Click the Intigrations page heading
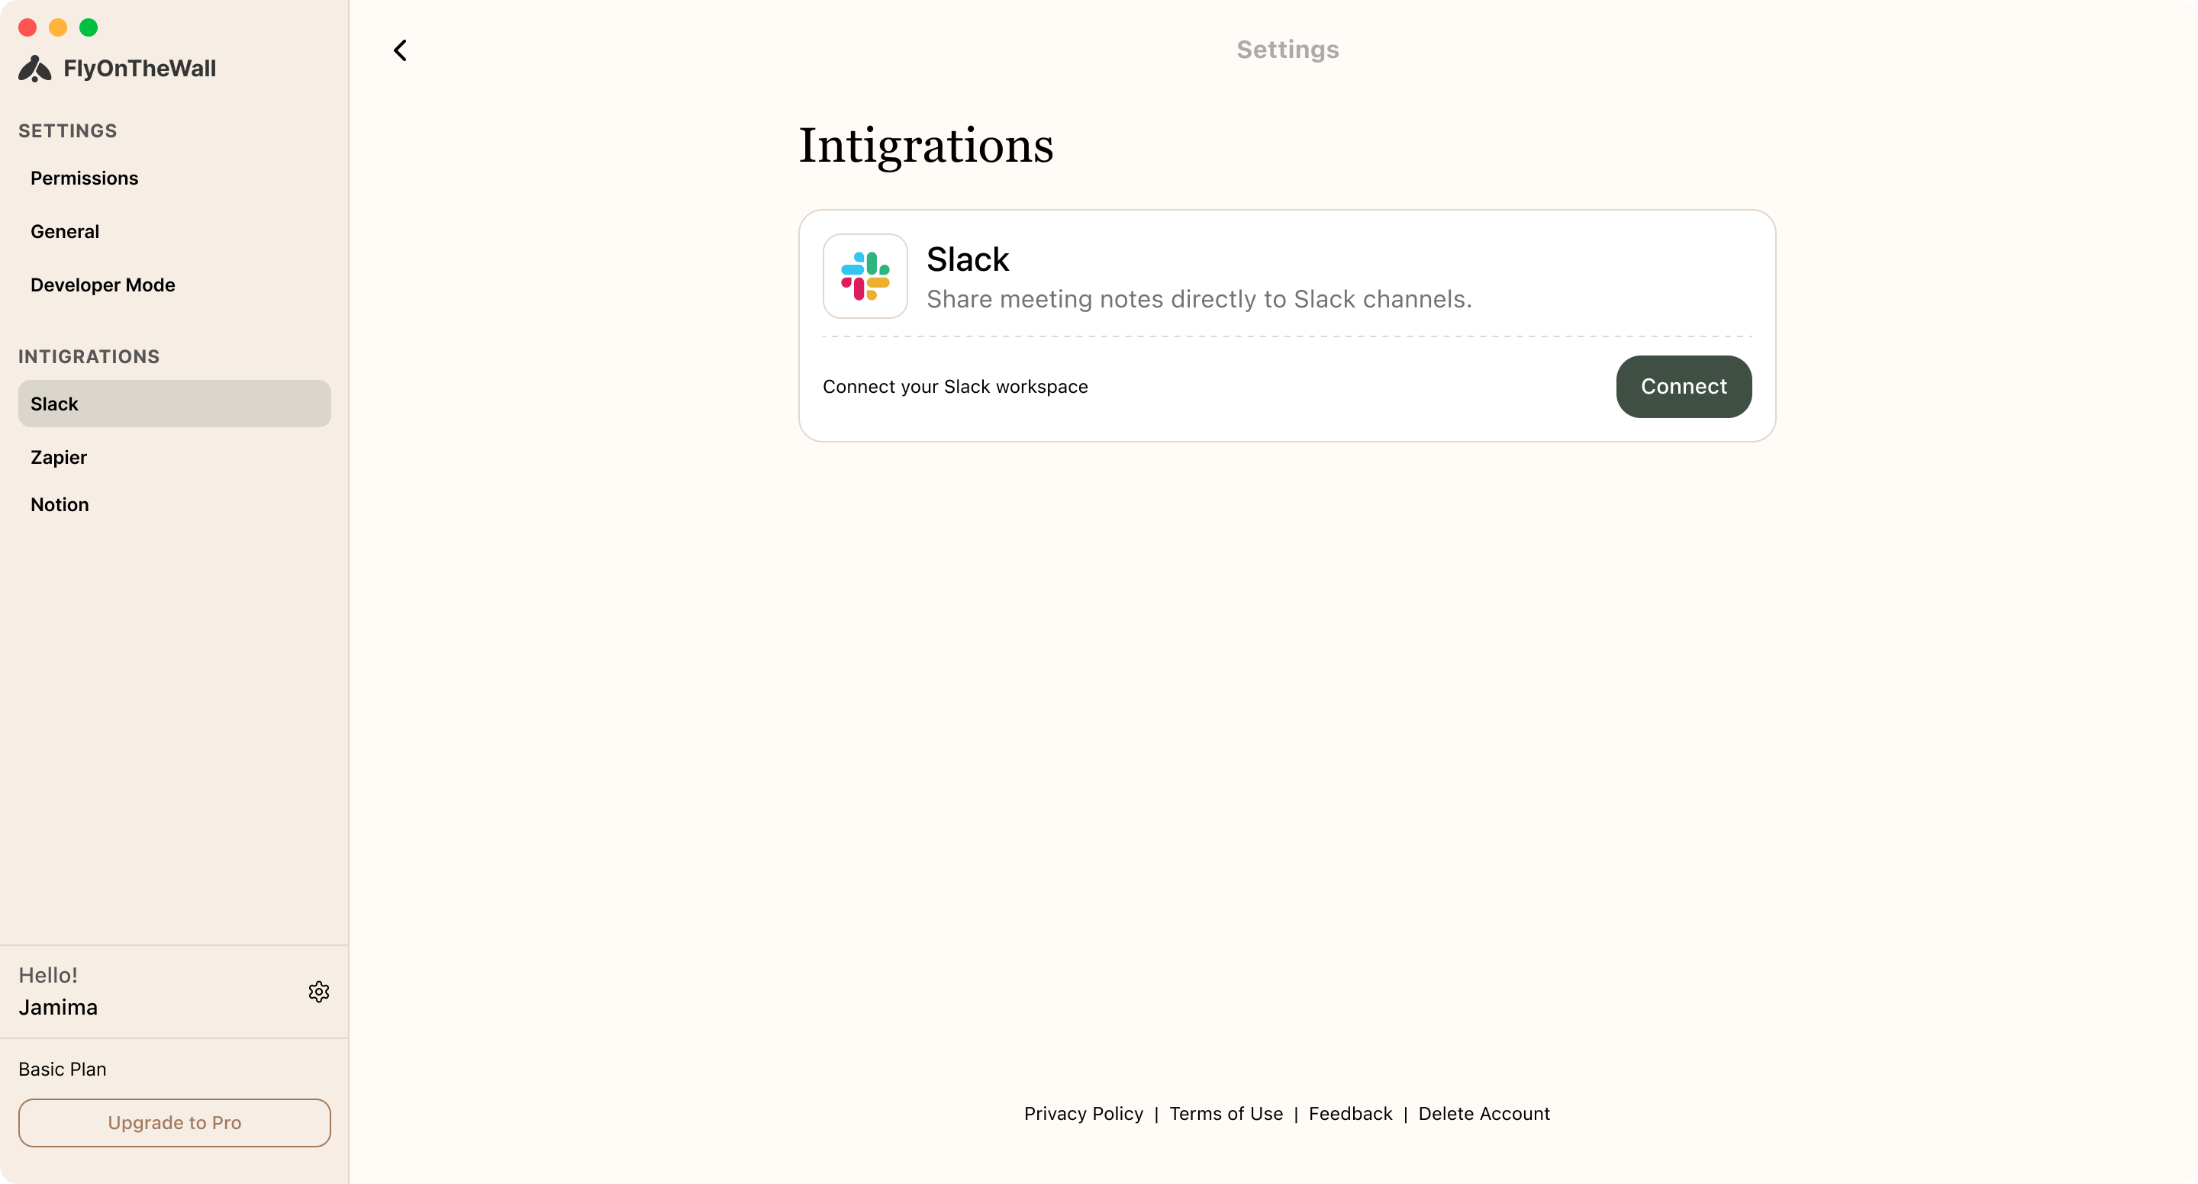Image resolution: width=2198 pixels, height=1184 pixels. [x=926, y=146]
